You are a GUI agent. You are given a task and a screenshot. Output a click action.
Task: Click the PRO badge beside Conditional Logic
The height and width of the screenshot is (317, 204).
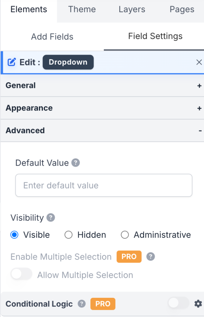[103, 304]
